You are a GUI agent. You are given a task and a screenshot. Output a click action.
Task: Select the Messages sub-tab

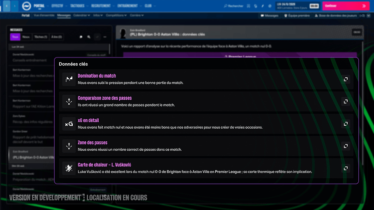64,15
